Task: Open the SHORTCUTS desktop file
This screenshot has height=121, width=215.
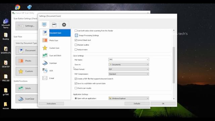Action: tap(6, 50)
